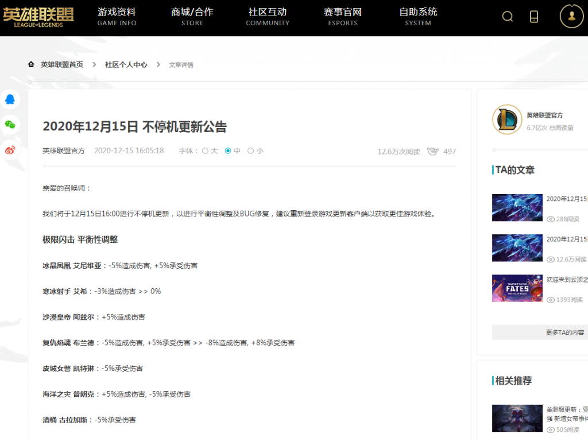Click chevron after 英雄联盟首页 breadcrumb
This screenshot has width=588, height=441.
(94, 65)
